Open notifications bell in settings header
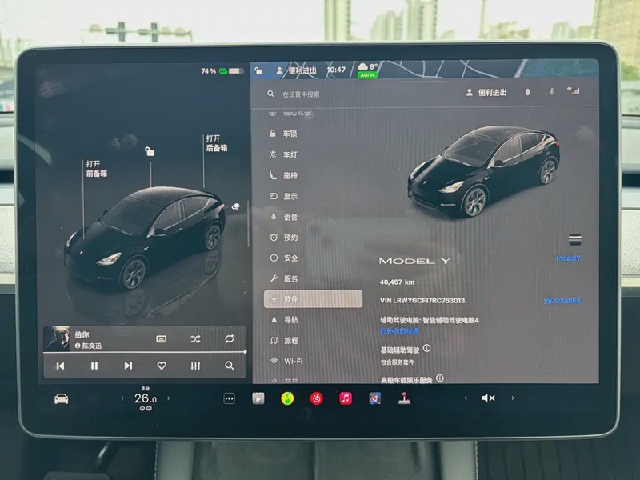Viewport: 640px width, 480px height. point(527,92)
